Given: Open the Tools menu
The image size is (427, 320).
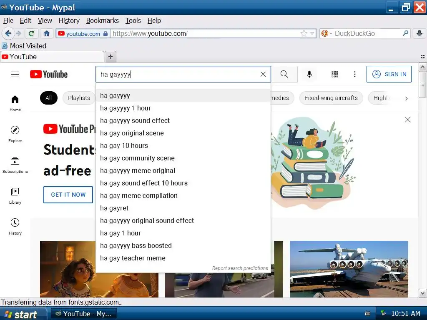Looking at the screenshot, I should 133,21.
